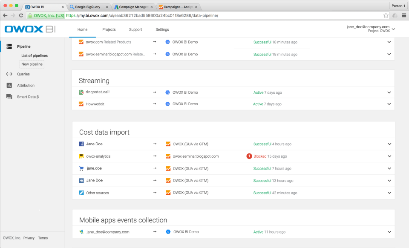
Task: Click the browser address bar URL
Action: (x=142, y=15)
